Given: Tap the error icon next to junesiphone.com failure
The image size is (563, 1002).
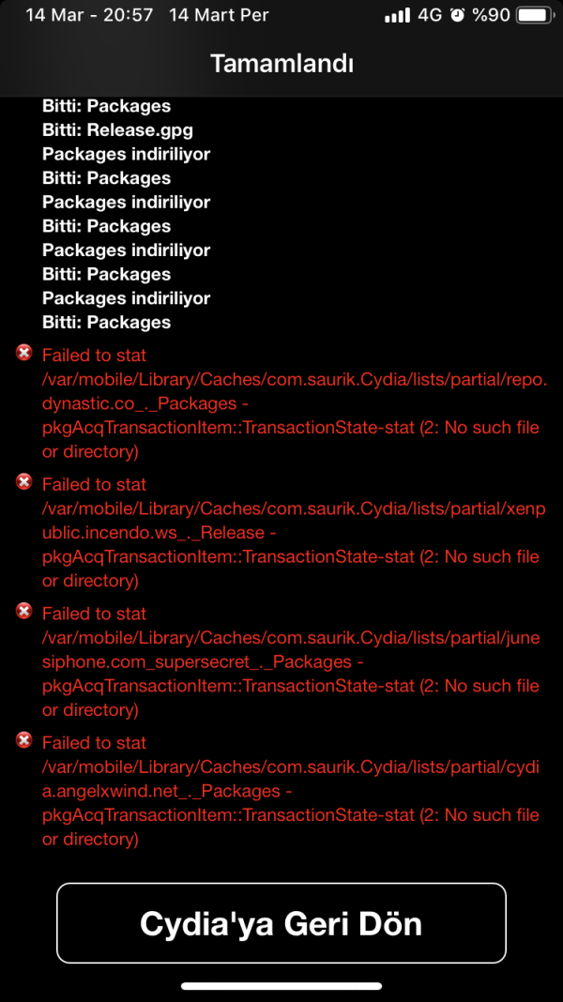Looking at the screenshot, I should [23, 611].
